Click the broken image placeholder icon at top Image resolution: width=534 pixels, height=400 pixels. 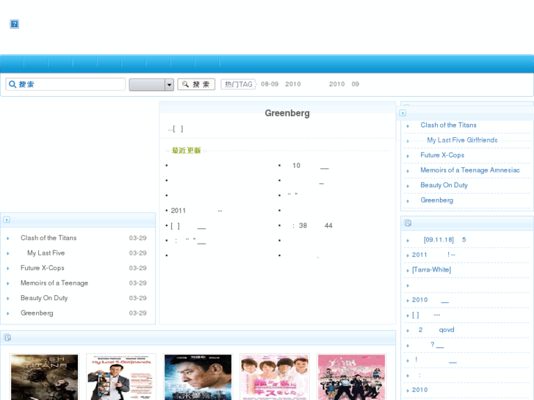pyautogui.click(x=14, y=23)
